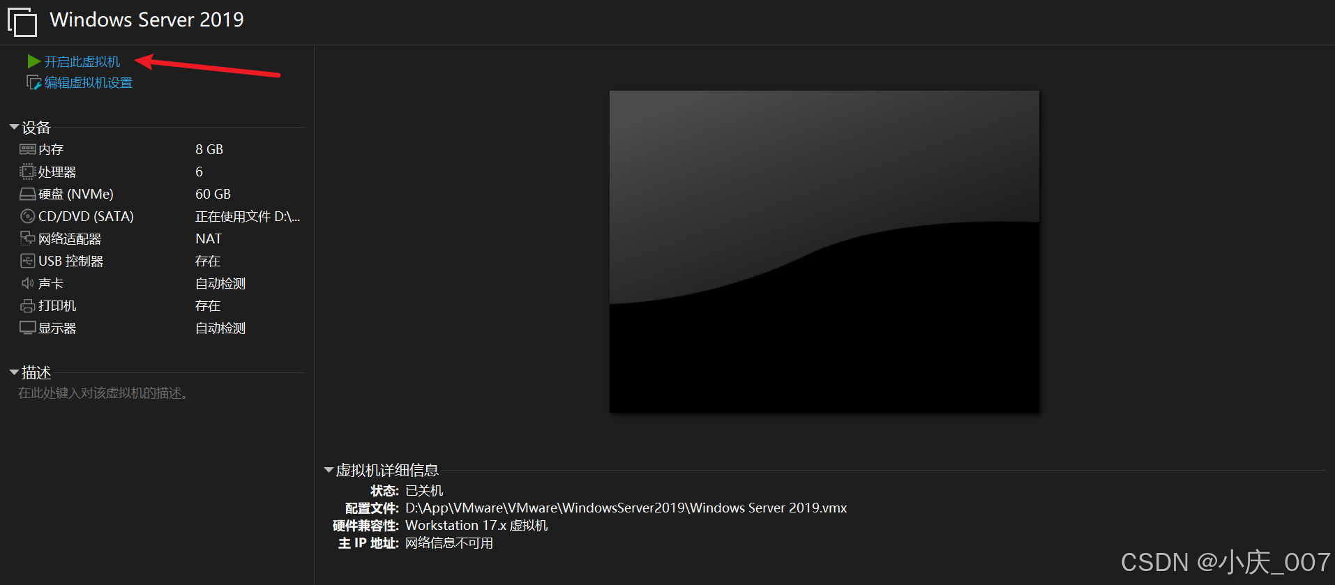Screen dimensions: 1335x585
Task: Click the Windows Server 2019 tab icon
Action: point(22,22)
